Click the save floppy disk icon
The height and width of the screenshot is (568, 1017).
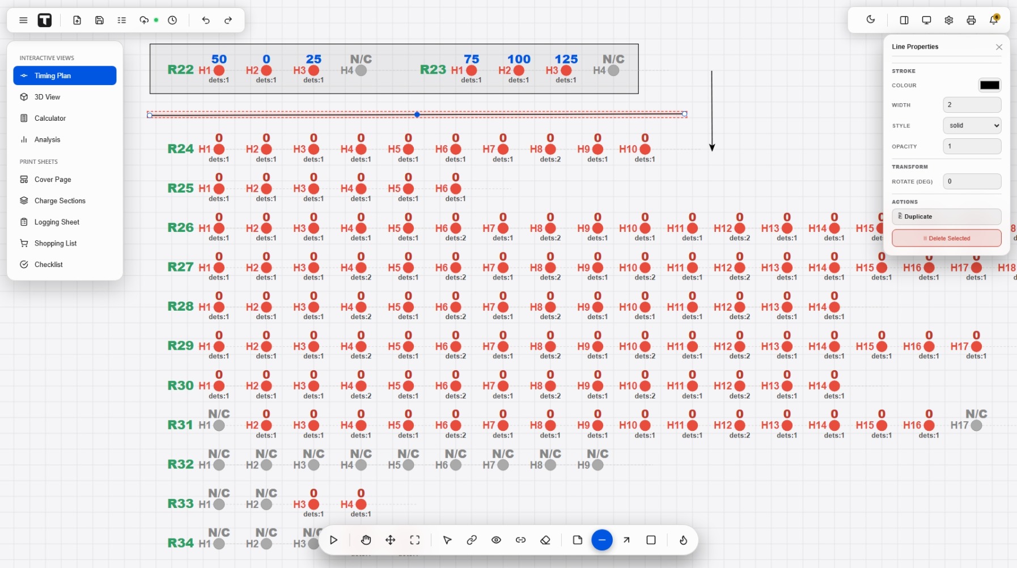[99, 20]
